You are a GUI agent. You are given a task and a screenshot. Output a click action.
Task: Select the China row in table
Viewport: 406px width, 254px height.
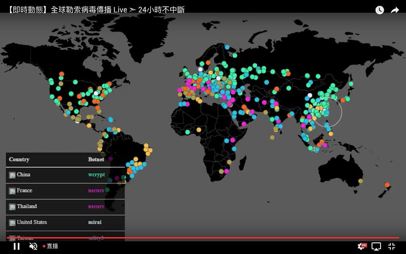click(x=65, y=175)
